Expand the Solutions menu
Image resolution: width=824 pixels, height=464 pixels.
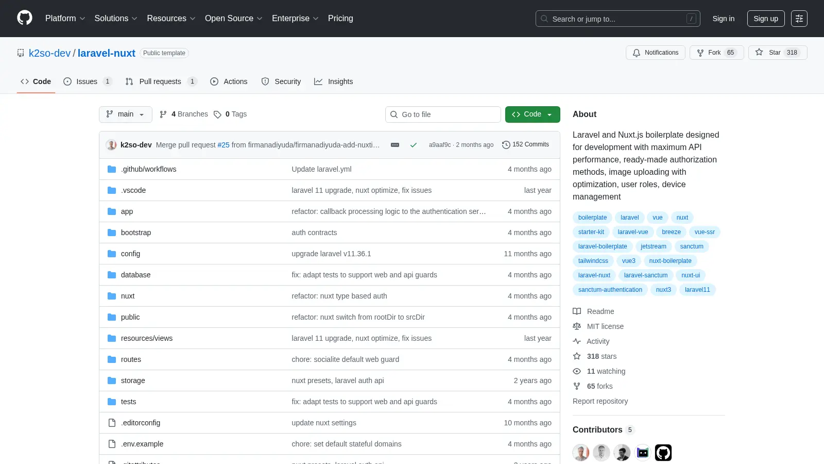pos(116,19)
